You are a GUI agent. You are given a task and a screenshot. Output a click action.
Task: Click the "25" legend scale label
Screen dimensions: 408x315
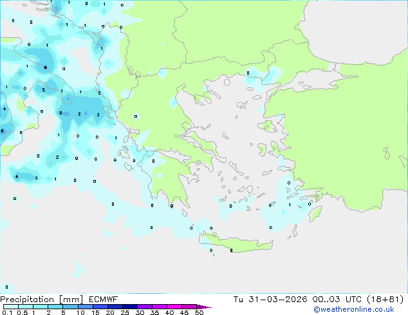pos(125,312)
